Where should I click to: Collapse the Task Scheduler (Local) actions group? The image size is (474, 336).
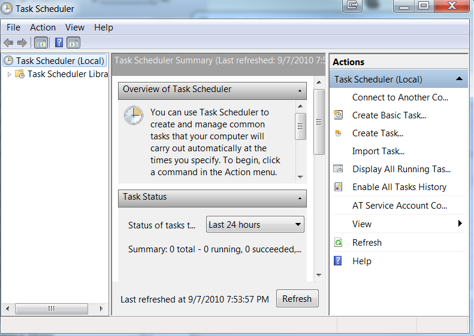(459, 79)
